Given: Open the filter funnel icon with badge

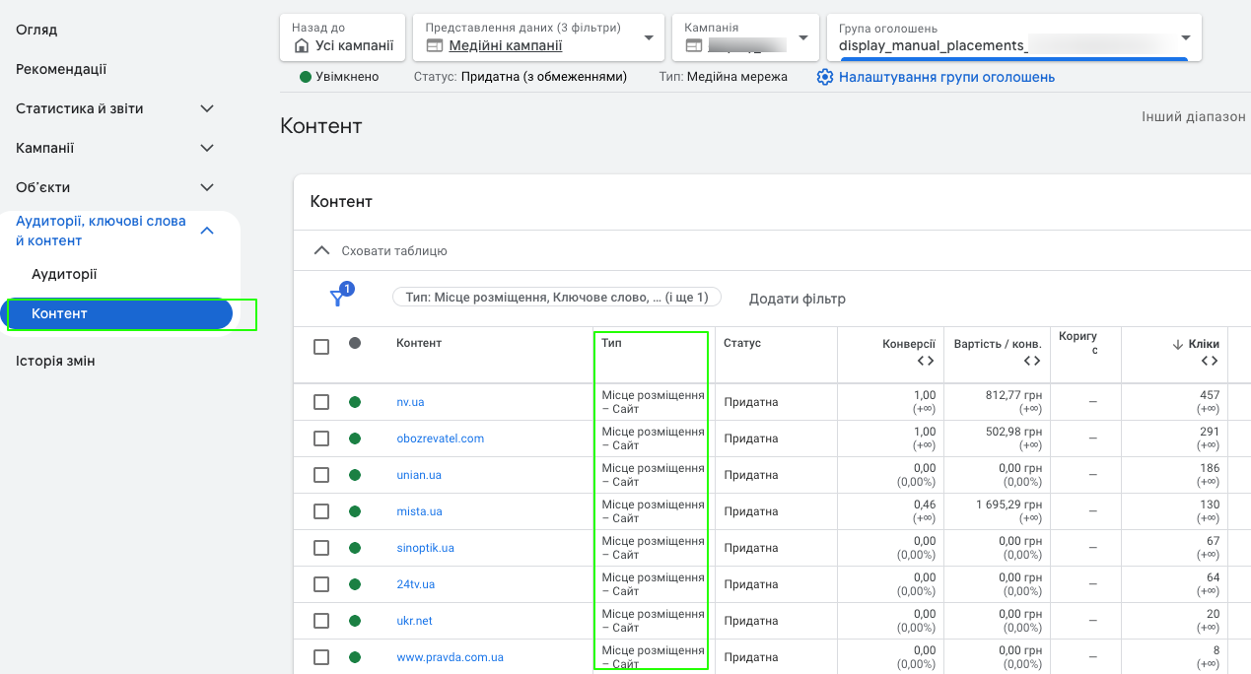Looking at the screenshot, I should tap(340, 296).
